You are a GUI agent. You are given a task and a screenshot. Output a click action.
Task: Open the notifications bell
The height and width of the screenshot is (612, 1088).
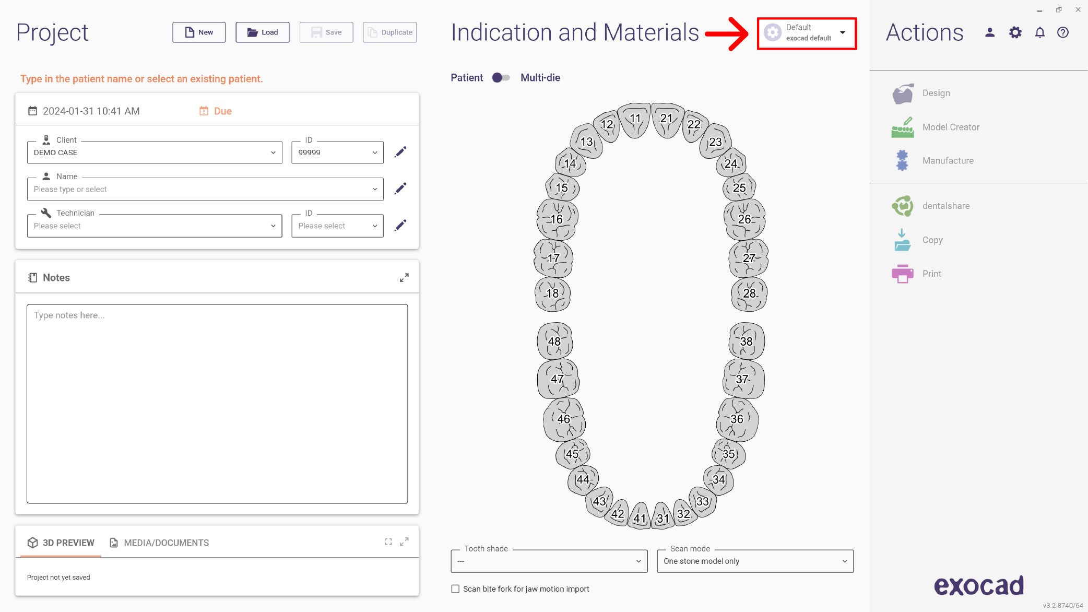(1039, 33)
